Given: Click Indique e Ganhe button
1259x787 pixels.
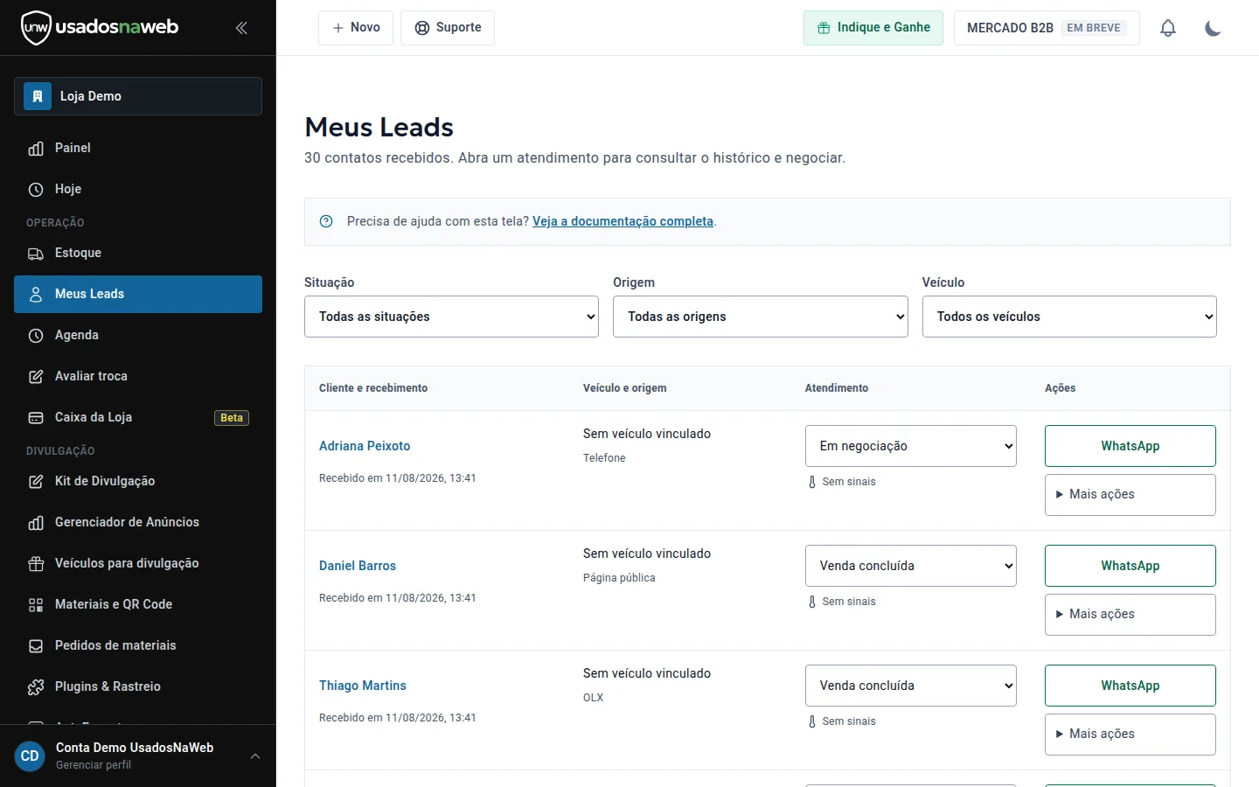Looking at the screenshot, I should click(x=873, y=28).
